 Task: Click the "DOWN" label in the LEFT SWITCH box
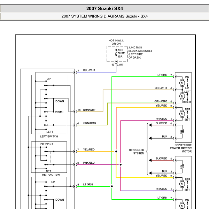(60, 101)
